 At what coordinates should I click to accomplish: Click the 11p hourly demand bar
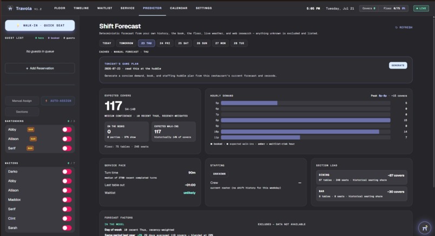pos(261,137)
